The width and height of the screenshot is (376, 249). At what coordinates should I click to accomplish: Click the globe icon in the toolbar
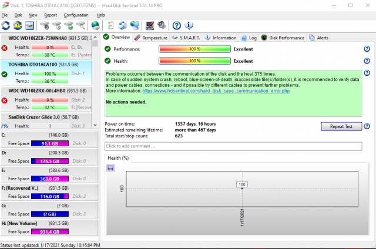pos(96,25)
